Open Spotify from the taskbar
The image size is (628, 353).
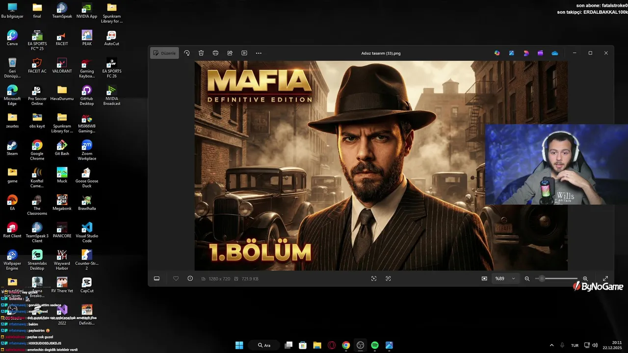click(375, 345)
